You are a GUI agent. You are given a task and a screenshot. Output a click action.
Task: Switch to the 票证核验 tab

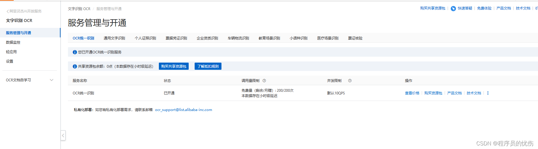(x=355, y=38)
